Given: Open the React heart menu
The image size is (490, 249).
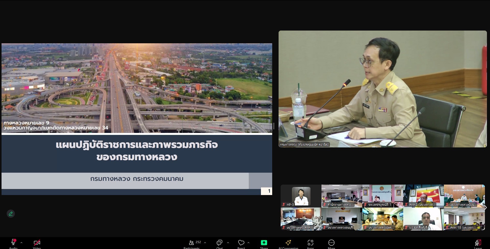Looking at the screenshot, I should coord(241,242).
